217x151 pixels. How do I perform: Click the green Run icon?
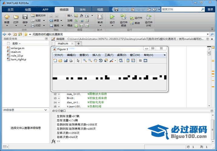pos(112,17)
